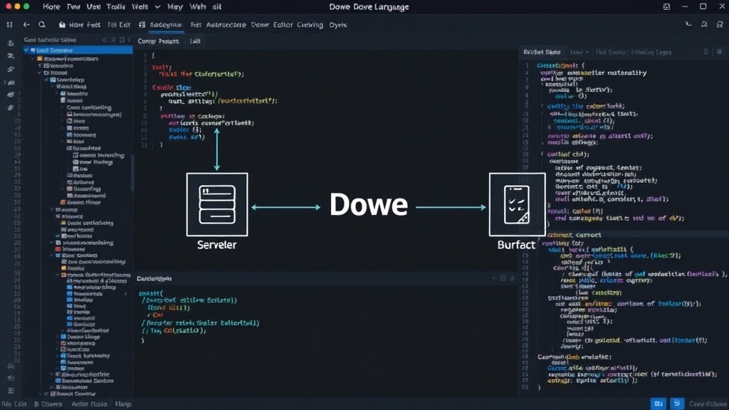
Task: Click the bell-like icon in right toolbar
Action: (704, 24)
